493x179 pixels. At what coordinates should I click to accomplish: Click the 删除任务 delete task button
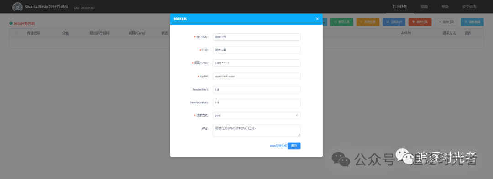click(446, 22)
